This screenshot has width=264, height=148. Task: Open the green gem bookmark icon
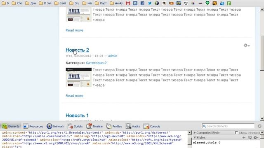[207, 3]
